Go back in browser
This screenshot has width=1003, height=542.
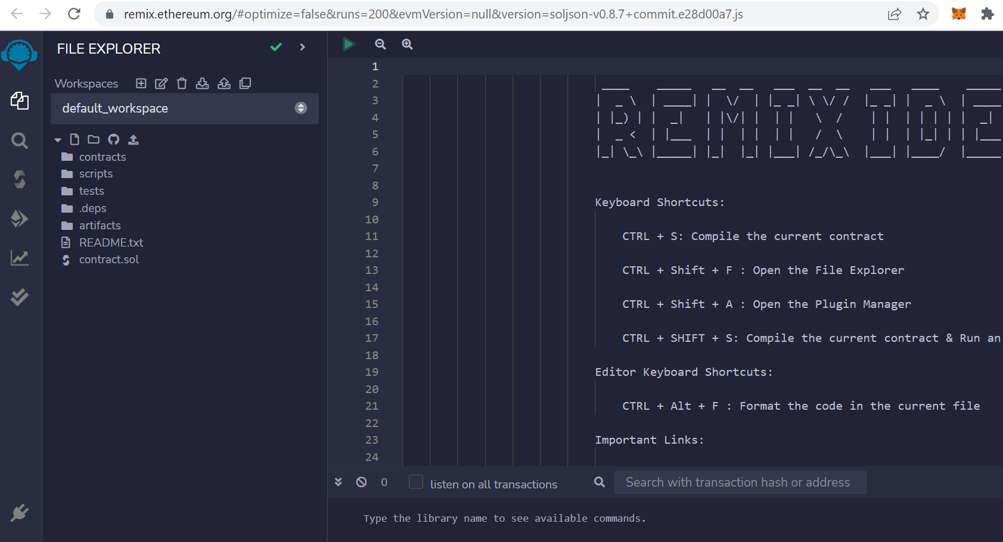(17, 14)
